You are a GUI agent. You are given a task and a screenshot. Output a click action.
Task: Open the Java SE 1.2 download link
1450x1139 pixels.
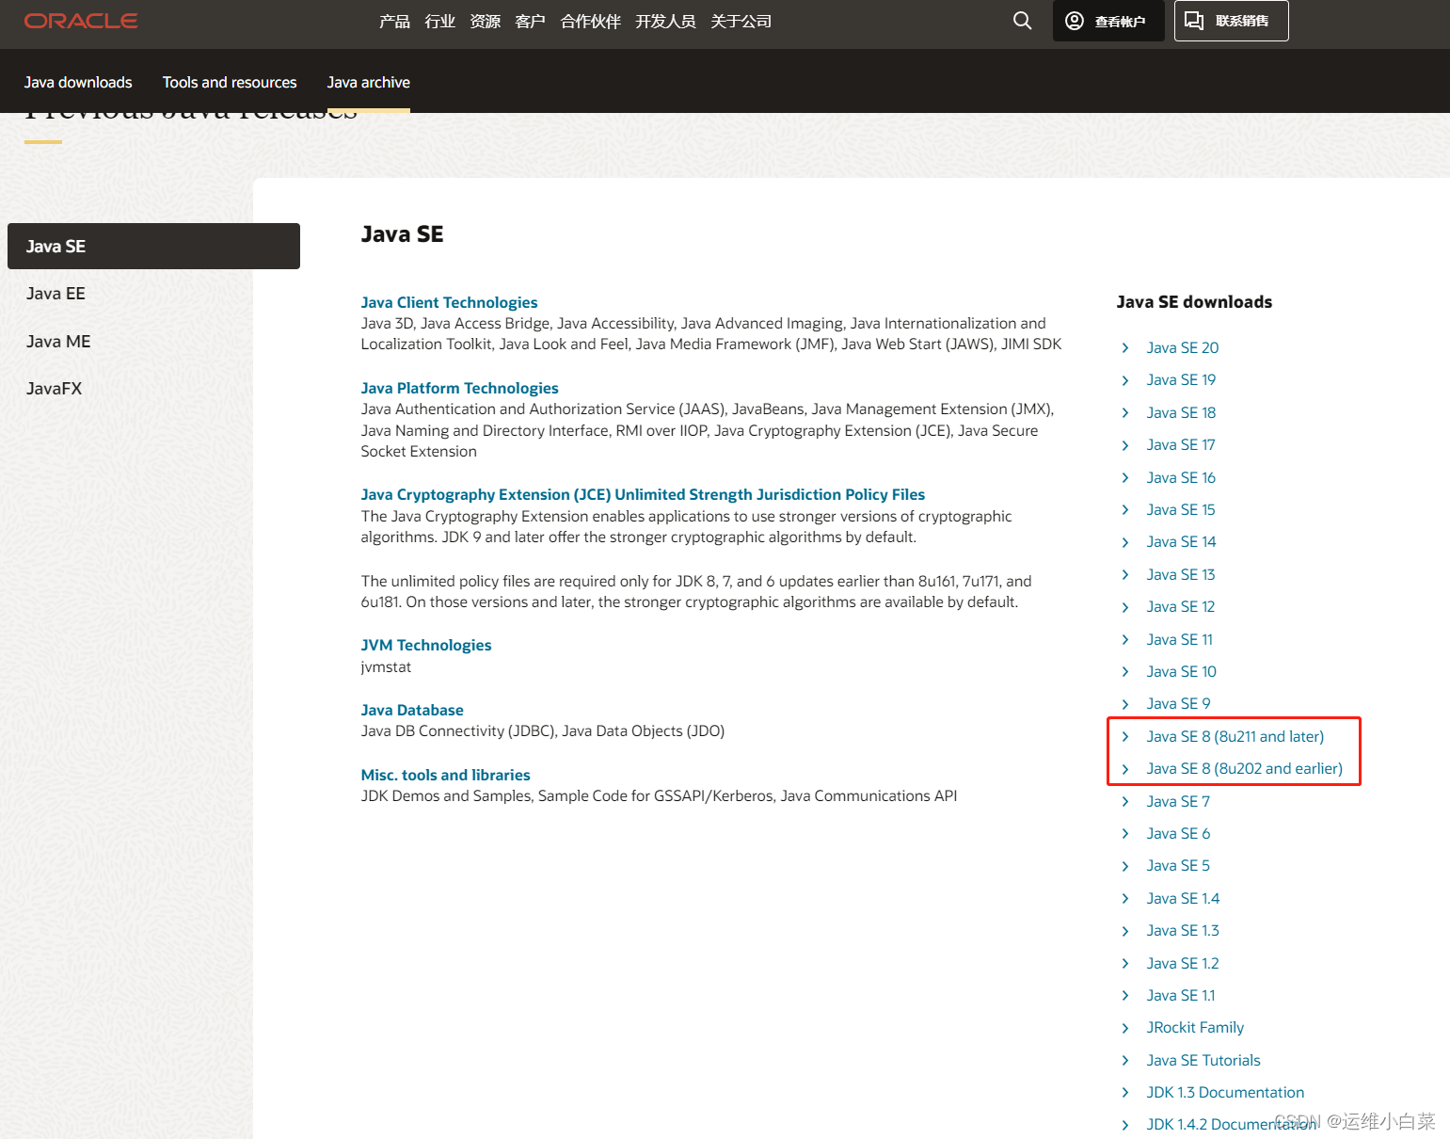coord(1183,963)
